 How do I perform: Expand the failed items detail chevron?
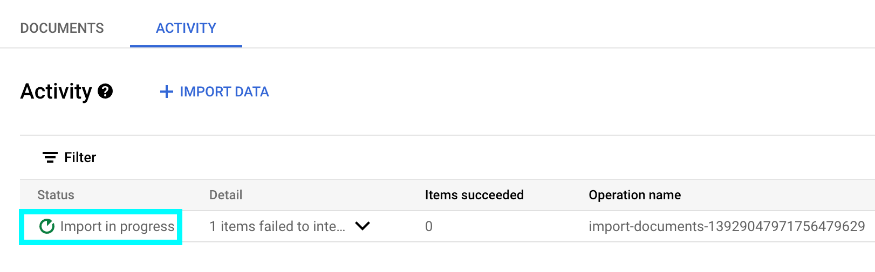[363, 226]
